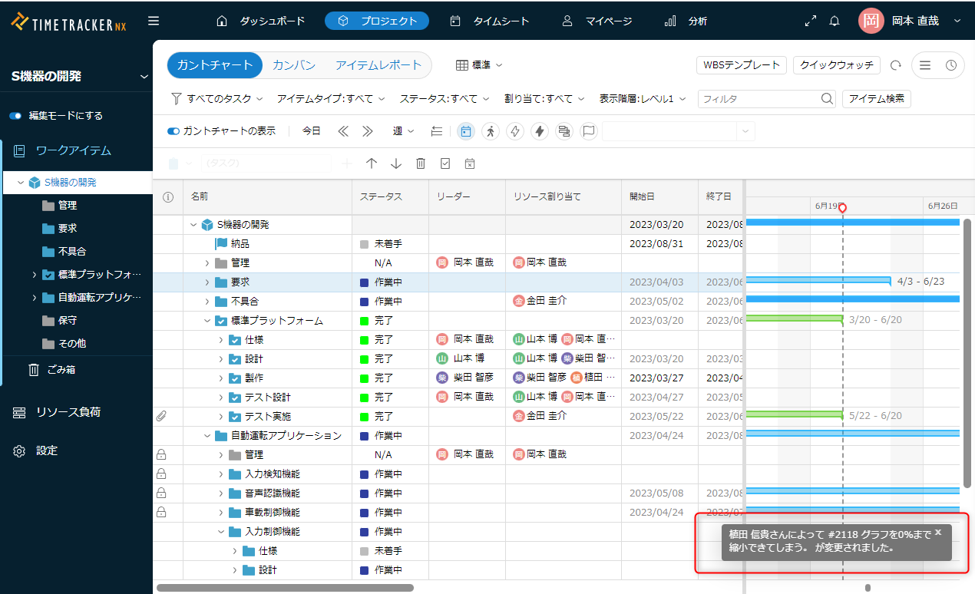Click the アイテム検索 button

[x=876, y=99]
